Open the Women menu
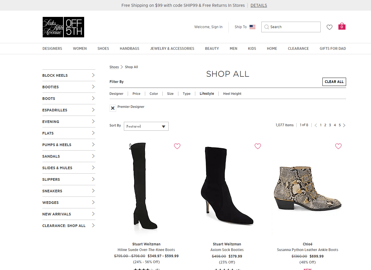Viewport: 371px width, 270px height. [x=80, y=49]
